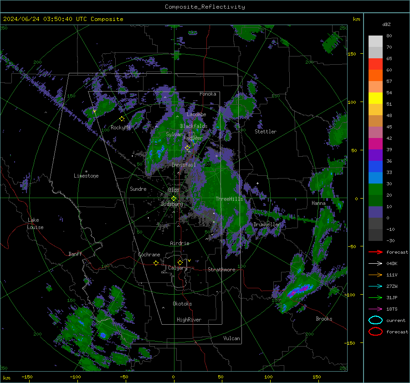Click the ThreeHills label
The width and height of the screenshot is (410, 383).
tap(229, 199)
